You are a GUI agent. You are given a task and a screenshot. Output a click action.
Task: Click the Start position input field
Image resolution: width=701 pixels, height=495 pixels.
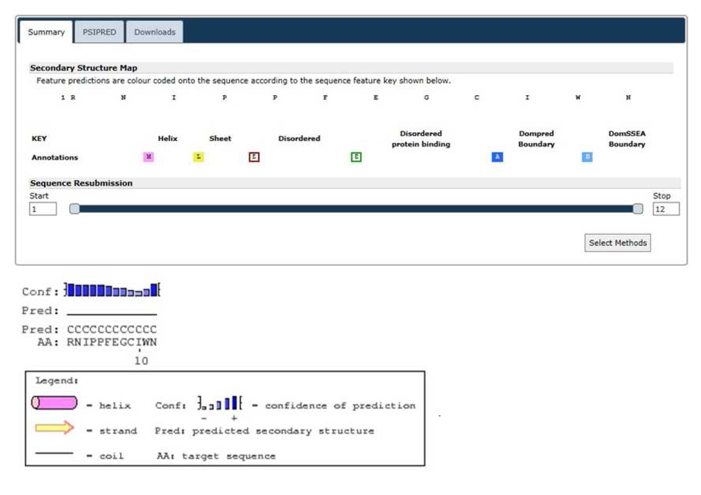pyautogui.click(x=43, y=209)
